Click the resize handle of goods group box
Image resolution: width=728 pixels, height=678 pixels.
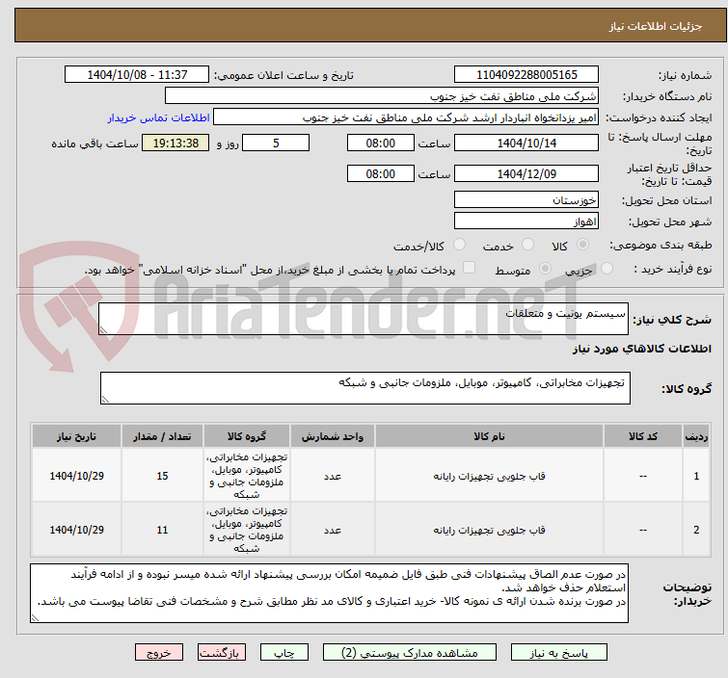(105, 399)
